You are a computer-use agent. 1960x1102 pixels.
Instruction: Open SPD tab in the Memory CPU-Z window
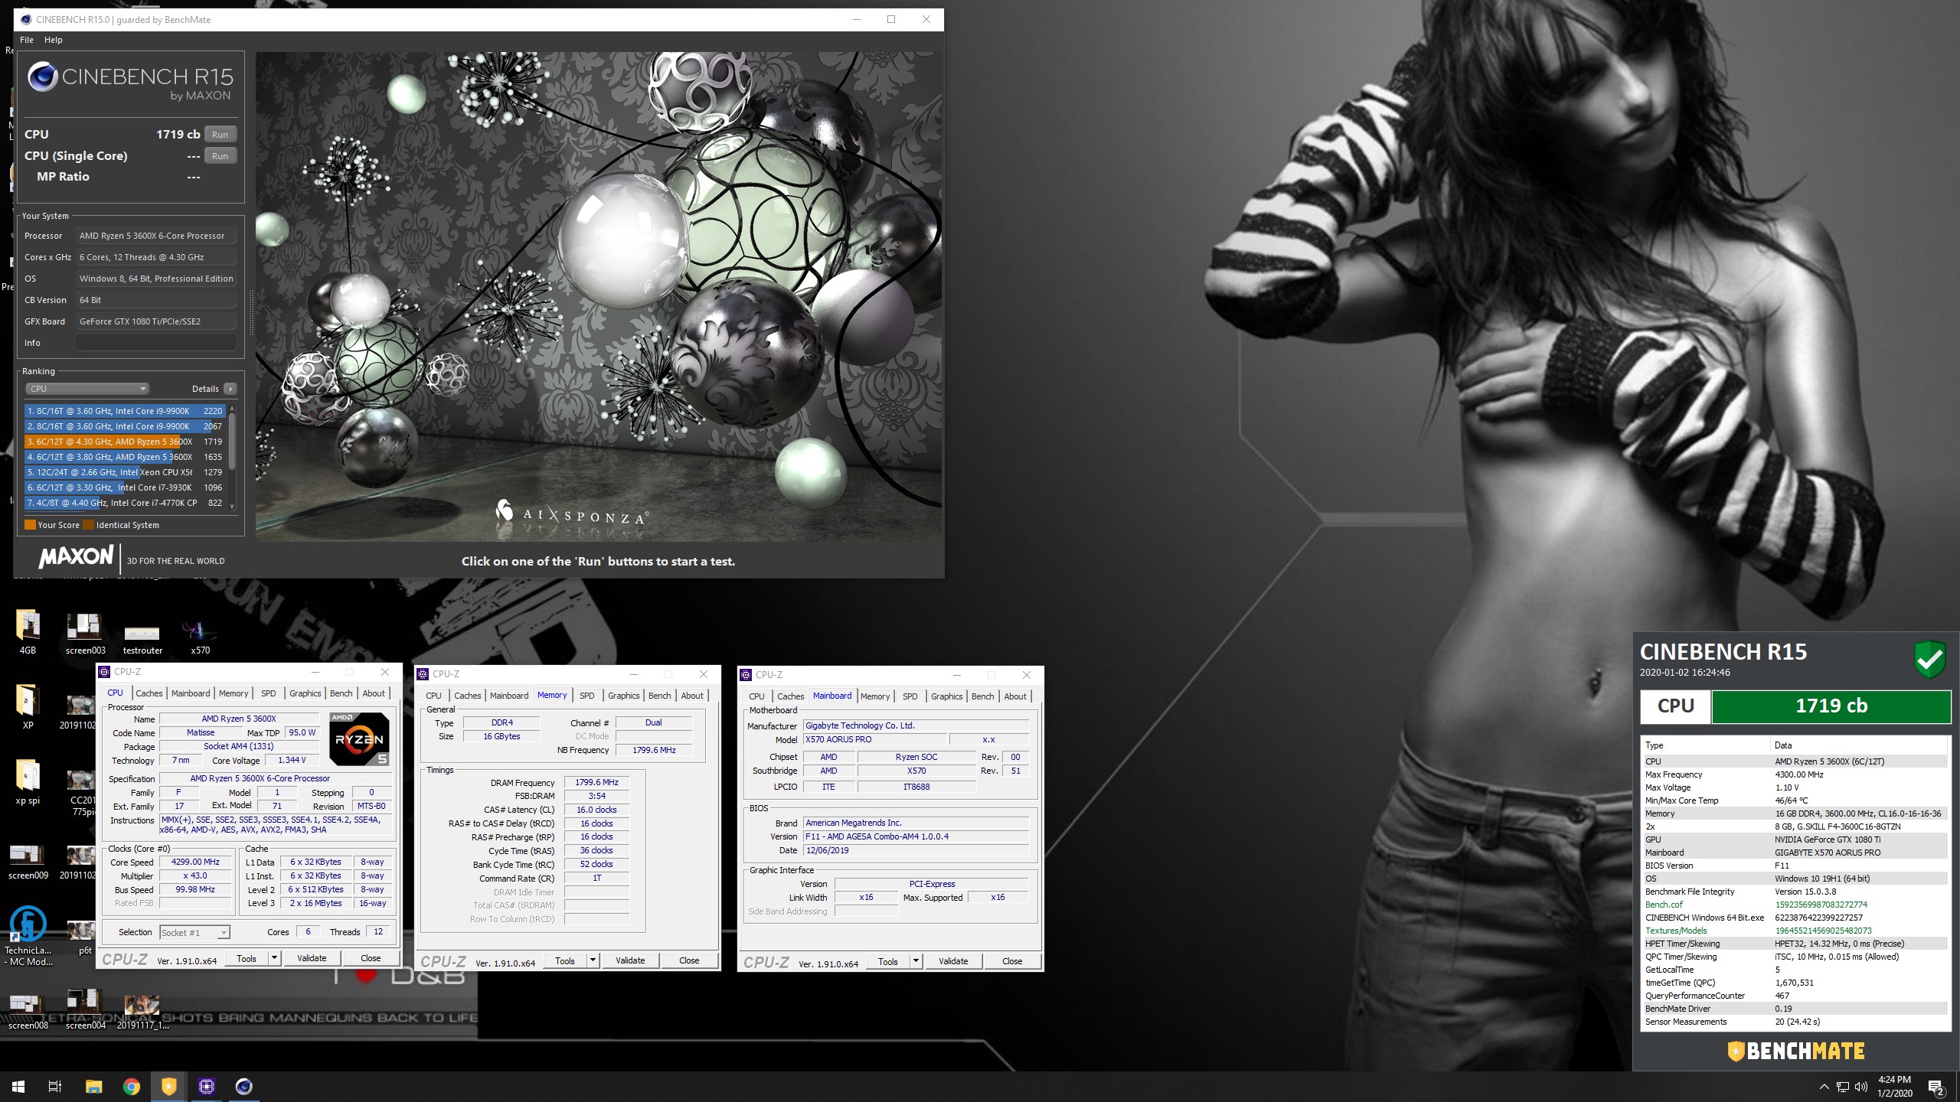point(587,696)
